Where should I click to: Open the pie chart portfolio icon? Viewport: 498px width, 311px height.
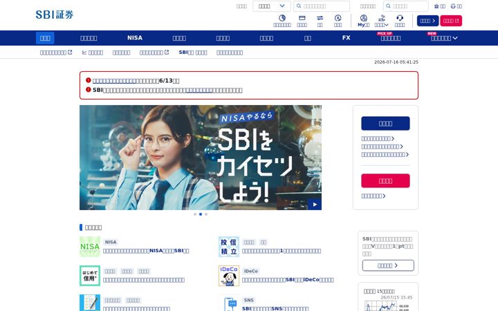coord(282,18)
